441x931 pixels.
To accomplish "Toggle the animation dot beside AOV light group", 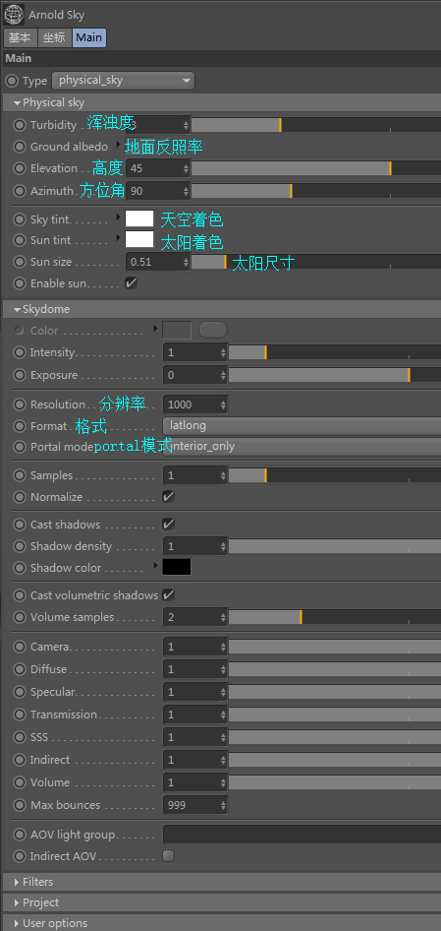I will point(21,835).
